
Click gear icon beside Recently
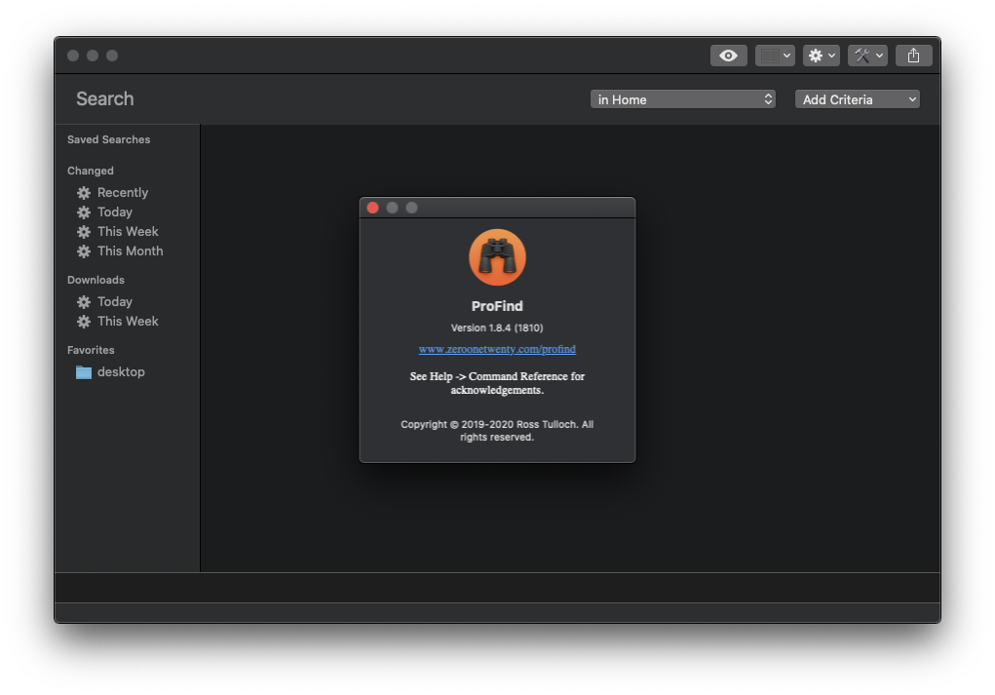(84, 193)
